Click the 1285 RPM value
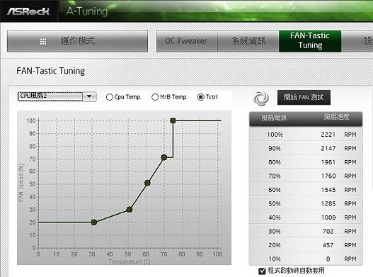373x277 pixels. click(x=328, y=203)
